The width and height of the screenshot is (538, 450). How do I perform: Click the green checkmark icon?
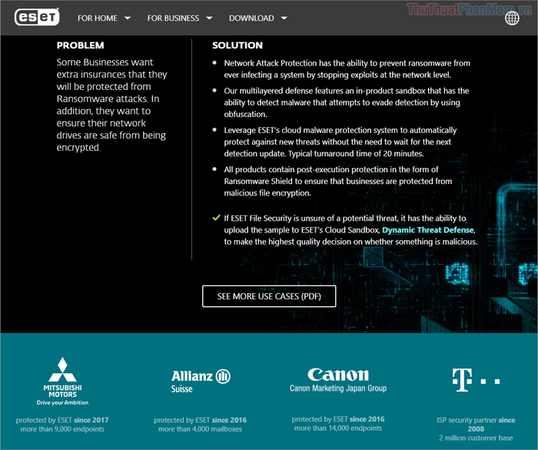216,218
